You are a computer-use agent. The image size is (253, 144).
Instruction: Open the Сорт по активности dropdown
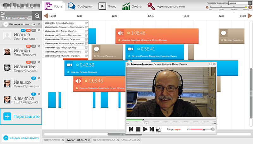point(18,18)
